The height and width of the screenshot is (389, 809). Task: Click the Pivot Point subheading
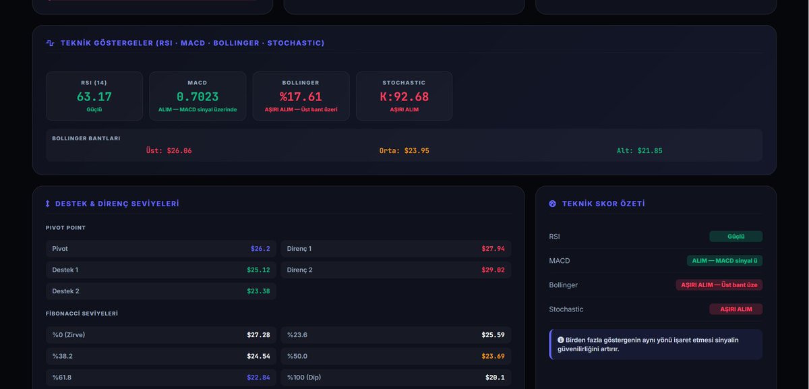click(x=66, y=228)
